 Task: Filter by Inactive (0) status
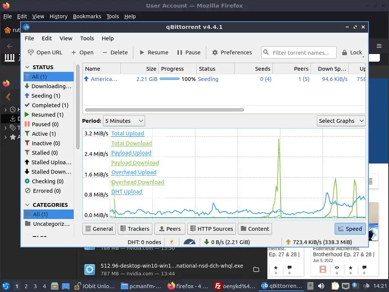(x=49, y=143)
